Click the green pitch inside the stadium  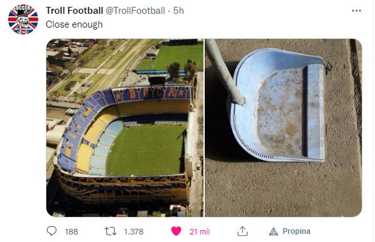pyautogui.click(x=146, y=150)
